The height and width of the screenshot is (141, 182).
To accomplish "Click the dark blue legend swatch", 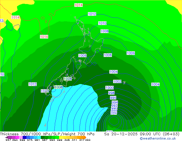I will 24,137.
